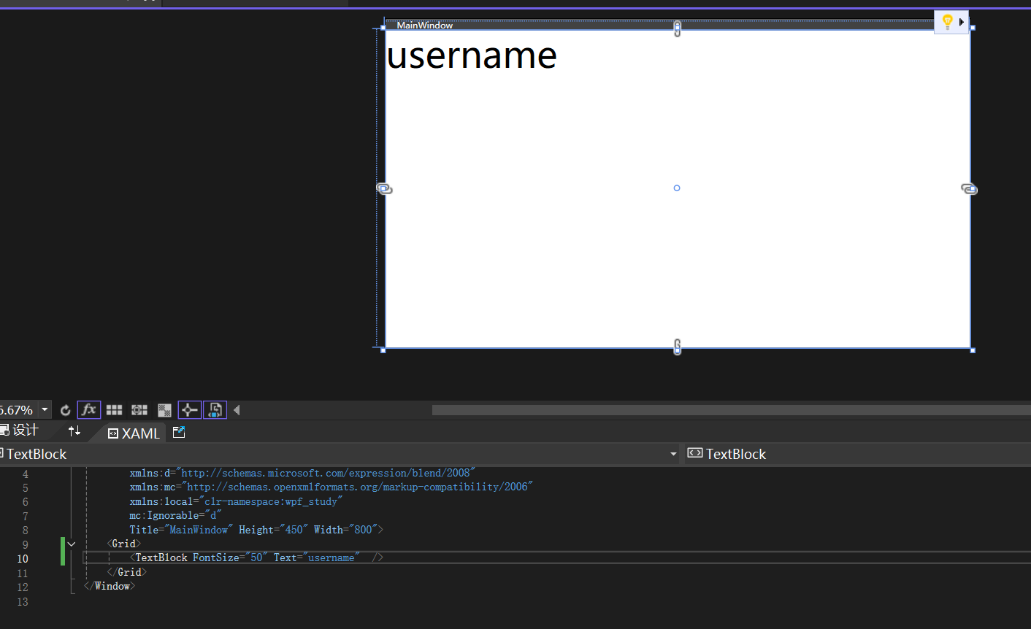Viewport: 1031px width, 629px height.
Task: Click the closing </Grid> tag
Action: 127,572
